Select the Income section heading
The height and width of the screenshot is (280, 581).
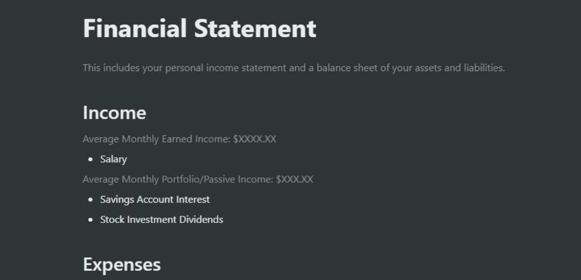[114, 113]
